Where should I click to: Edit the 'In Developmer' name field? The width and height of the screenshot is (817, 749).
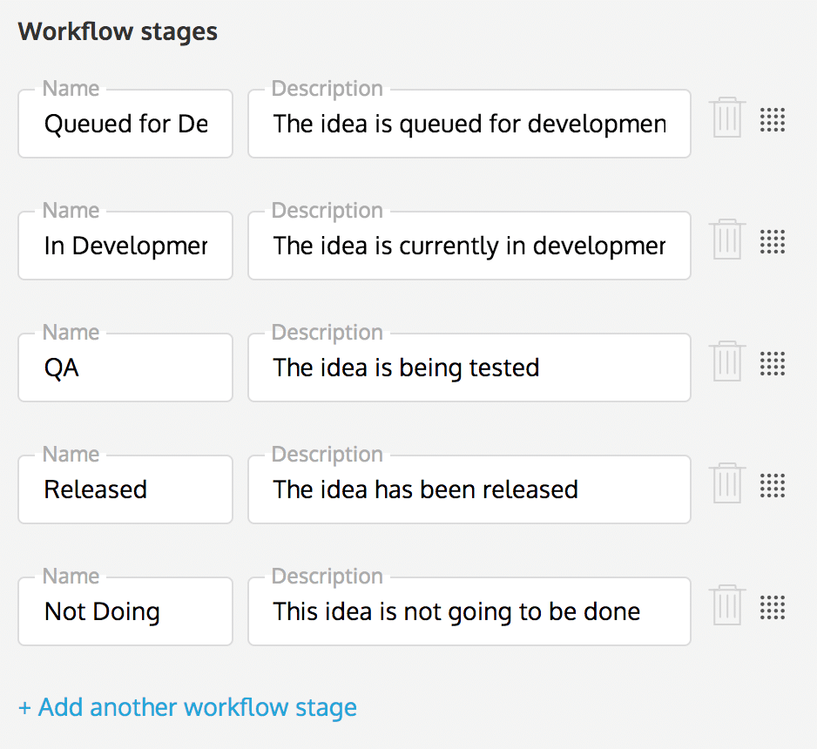[125, 246]
